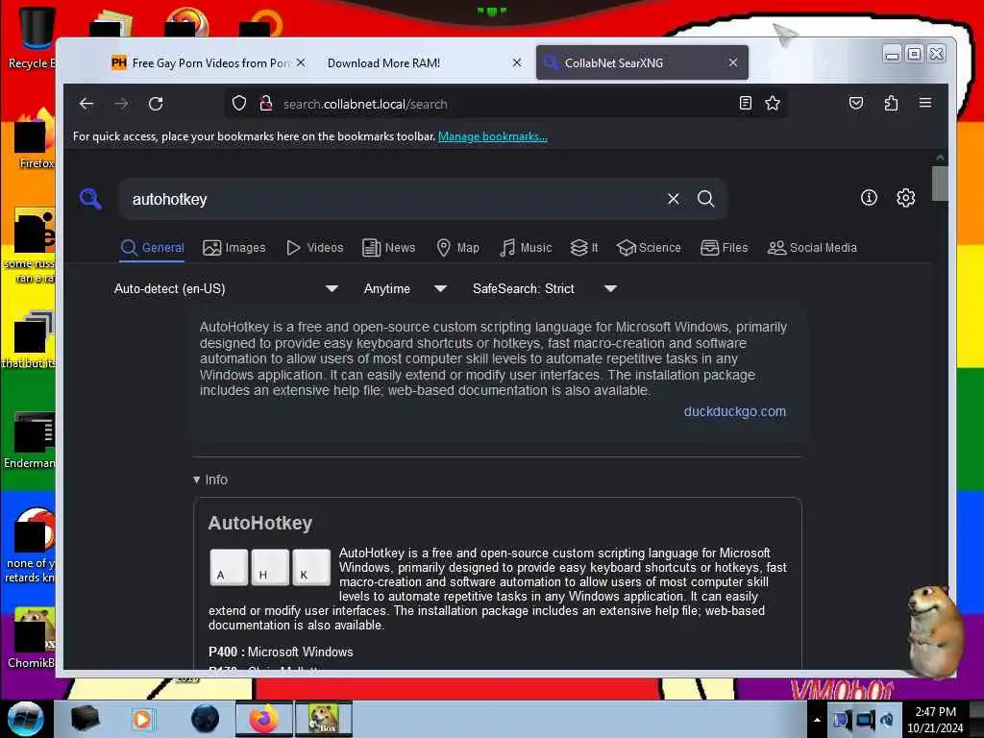Open the Files search category
This screenshot has height=738, width=984.
pos(725,248)
